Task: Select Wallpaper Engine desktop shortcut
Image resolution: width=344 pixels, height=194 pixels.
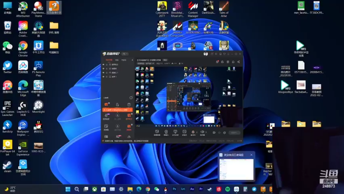Action: tap(23, 128)
